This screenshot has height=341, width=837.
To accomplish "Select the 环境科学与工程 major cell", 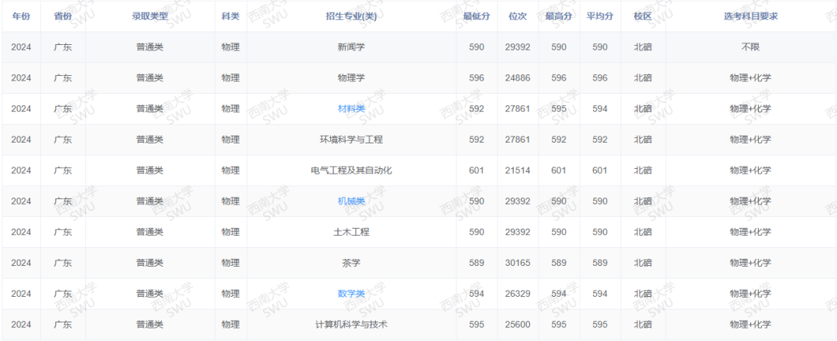I will tap(351, 139).
